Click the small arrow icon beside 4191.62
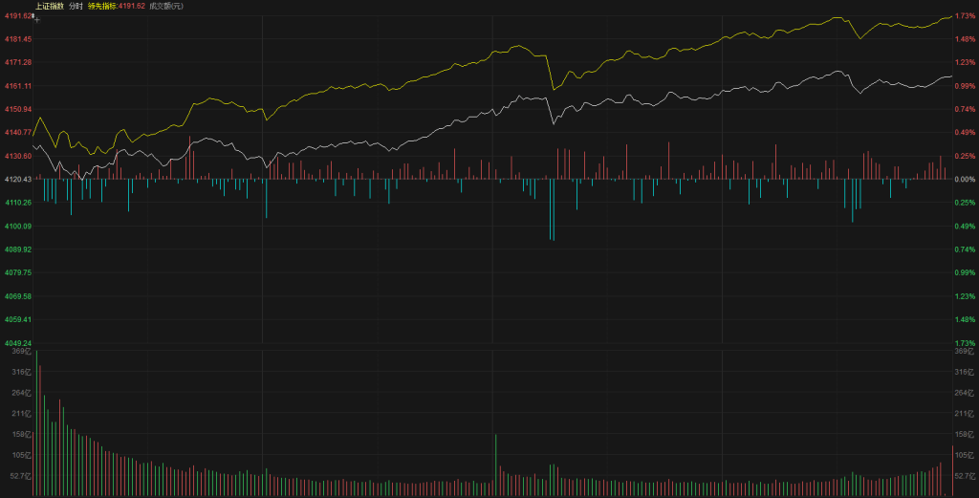Image resolution: width=979 pixels, height=498 pixels. pyautogui.click(x=35, y=17)
